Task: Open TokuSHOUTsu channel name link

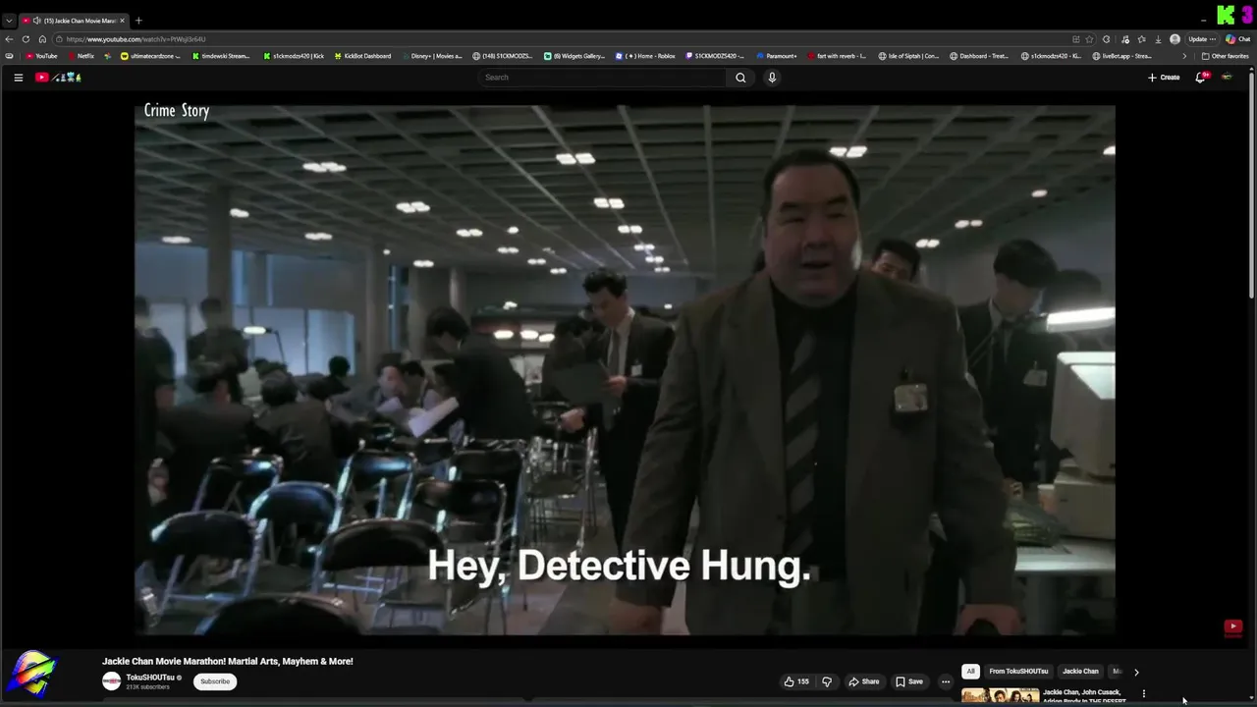Action: (150, 678)
